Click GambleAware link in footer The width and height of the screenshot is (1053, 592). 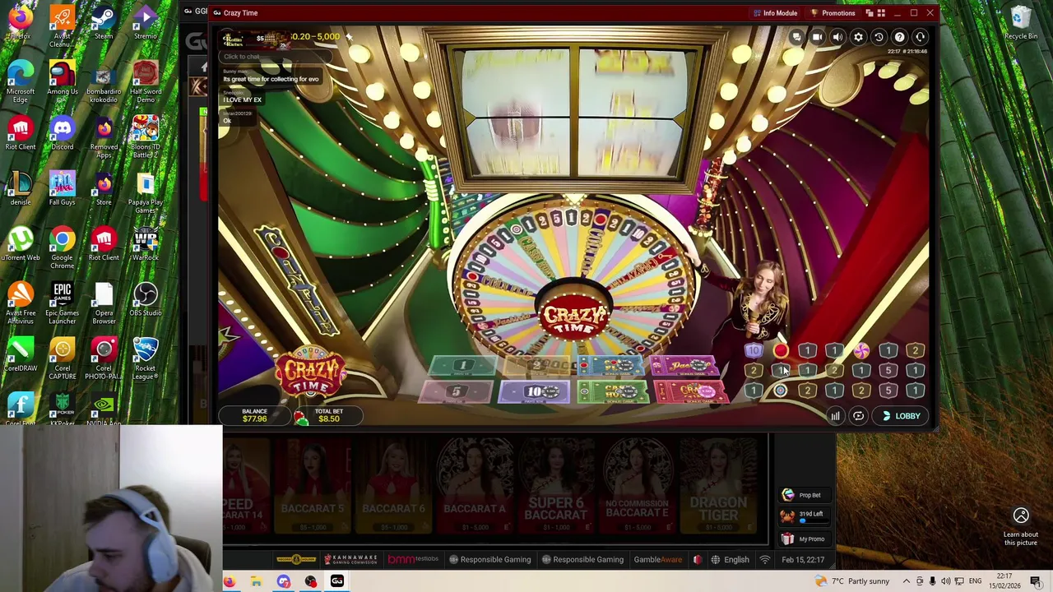coord(657,560)
